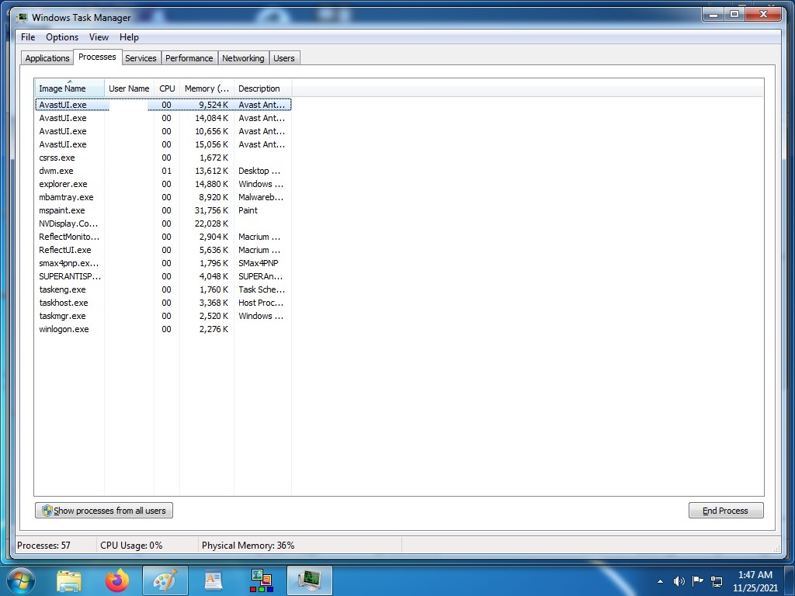Open the File menu
Image resolution: width=795 pixels, height=596 pixels.
[x=28, y=37]
